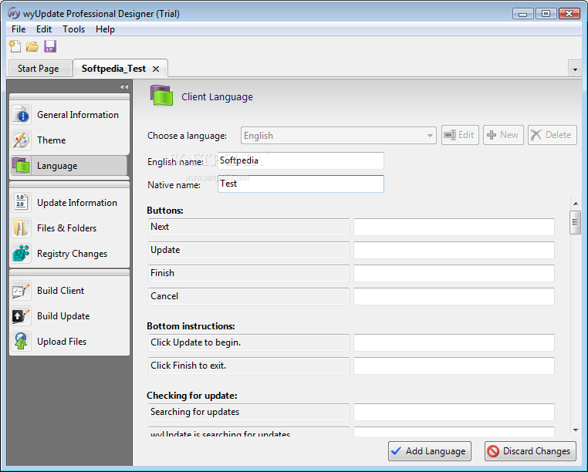
Task: Click translation field for Click Update to begin
Action: pyautogui.click(x=454, y=342)
